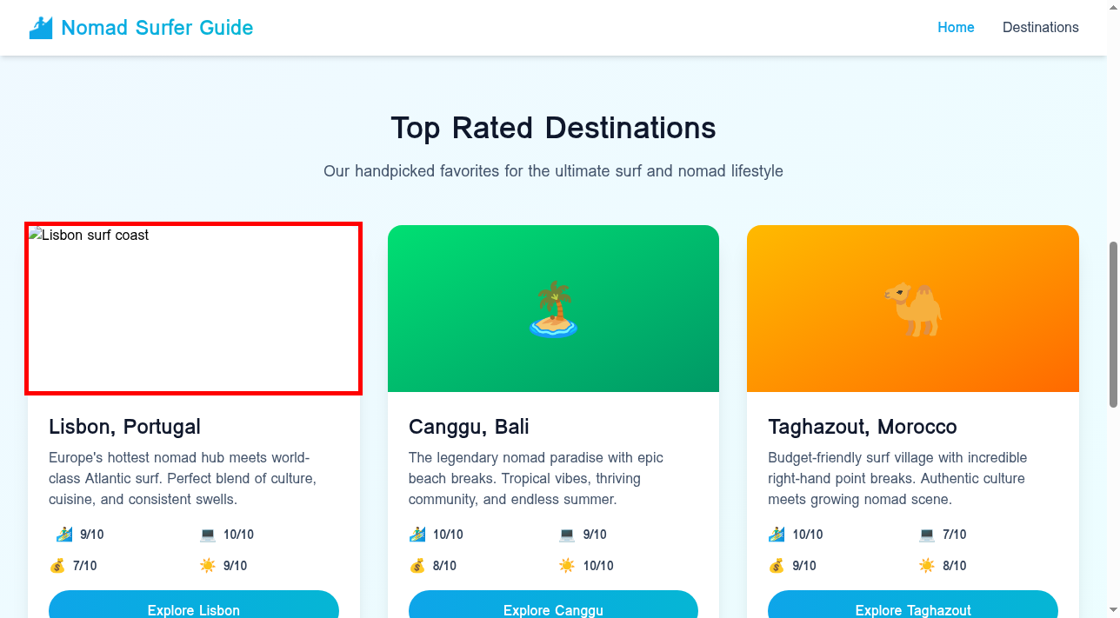This screenshot has width=1120, height=618.
Task: Click the camel icon on Taghazout card
Action: coord(913,309)
